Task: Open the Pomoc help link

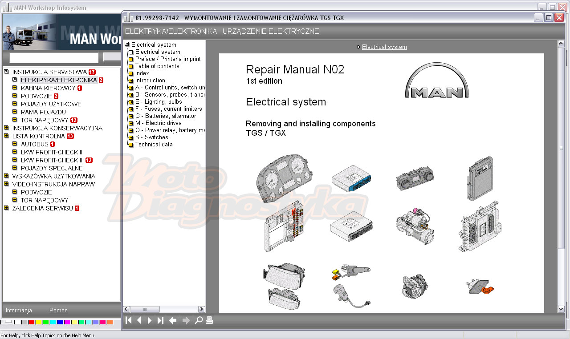Action: [58, 310]
